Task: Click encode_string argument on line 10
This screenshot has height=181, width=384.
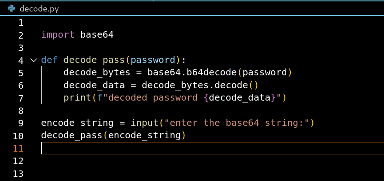Action: 144,135
